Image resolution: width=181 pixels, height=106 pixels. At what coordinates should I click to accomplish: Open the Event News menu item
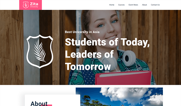pyautogui.click(x=133, y=5)
